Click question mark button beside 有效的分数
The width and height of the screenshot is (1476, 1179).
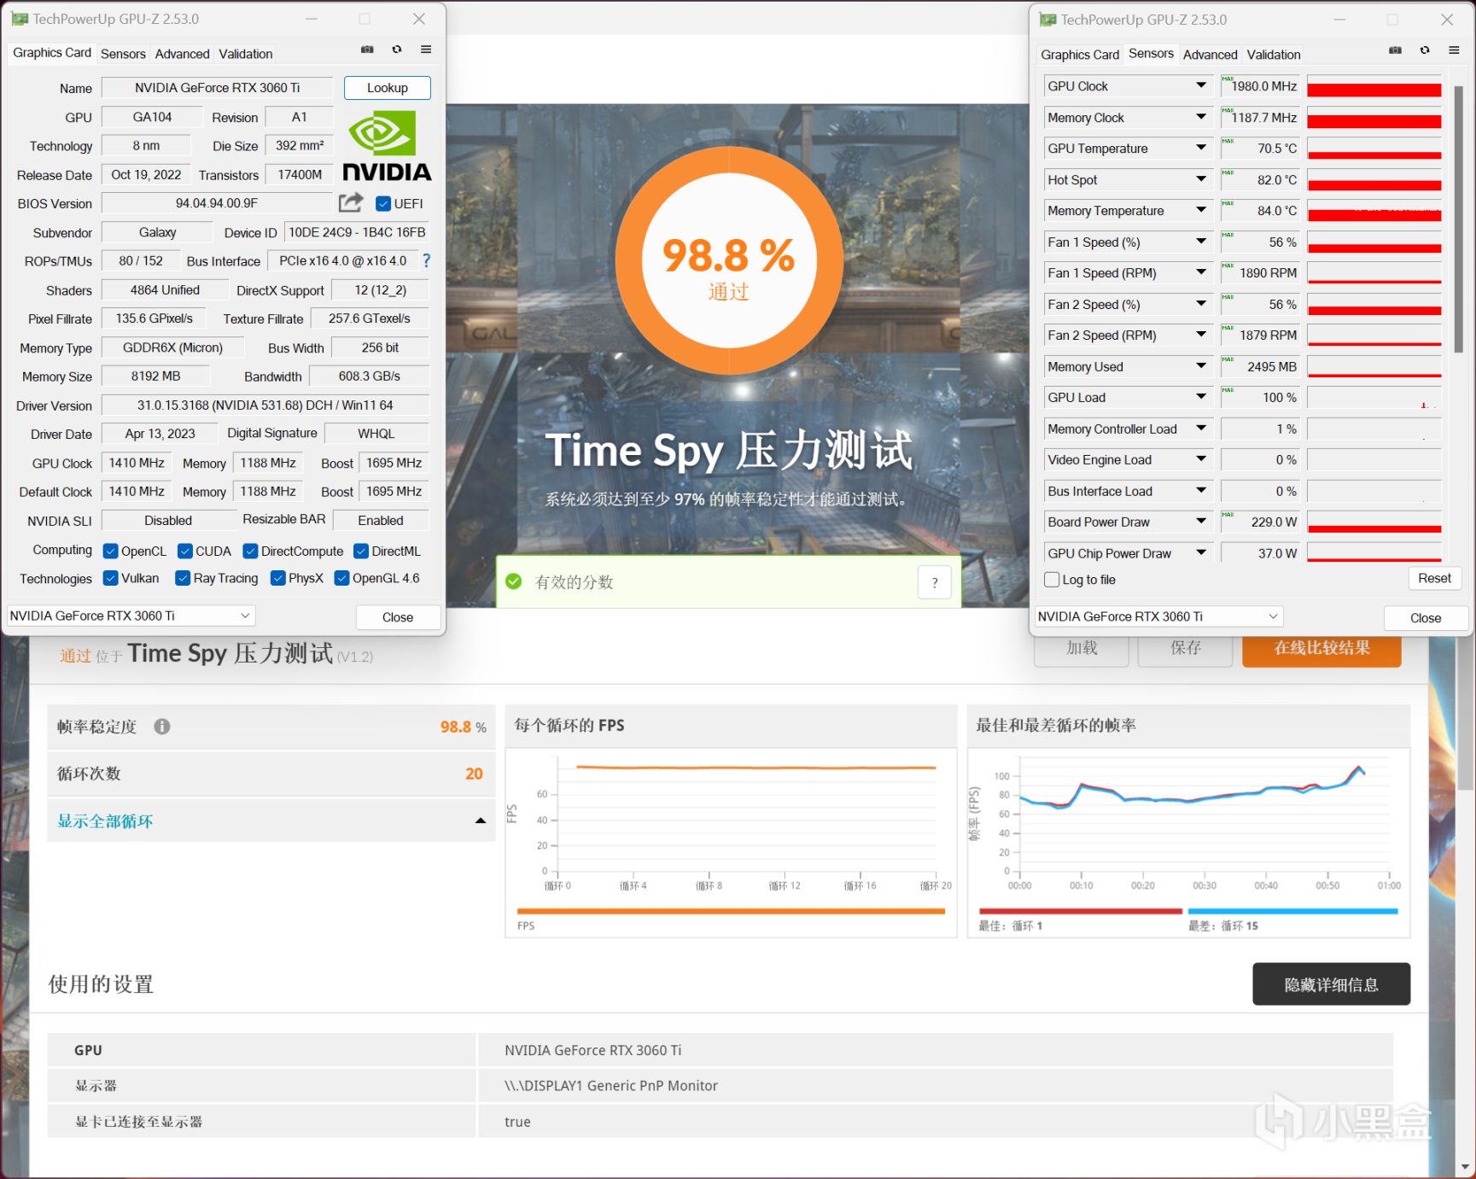click(x=935, y=582)
